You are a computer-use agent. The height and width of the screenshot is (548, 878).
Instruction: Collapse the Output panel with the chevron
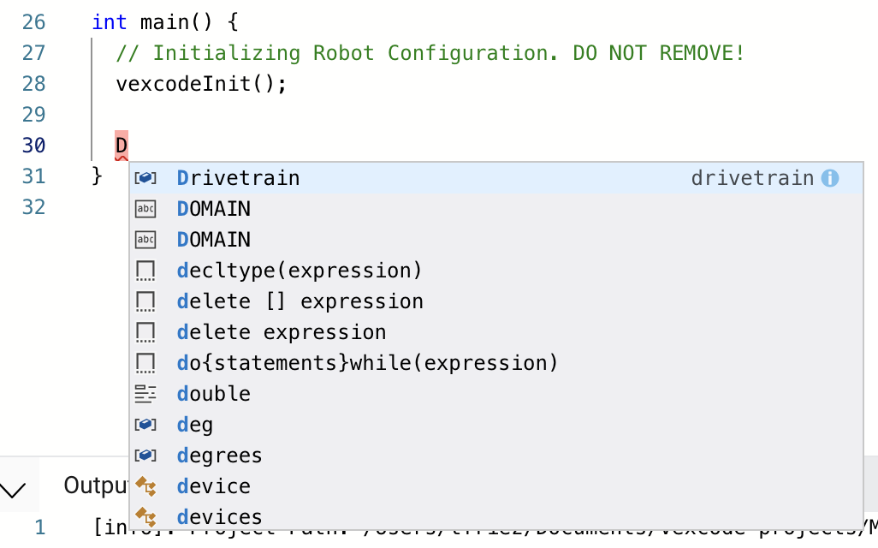[13, 490]
